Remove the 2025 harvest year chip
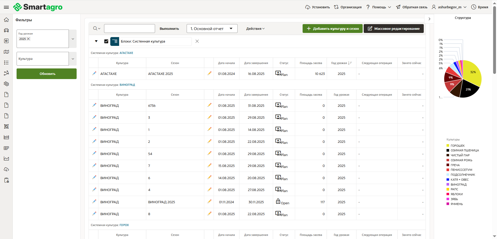497x239 pixels. pos(28,39)
